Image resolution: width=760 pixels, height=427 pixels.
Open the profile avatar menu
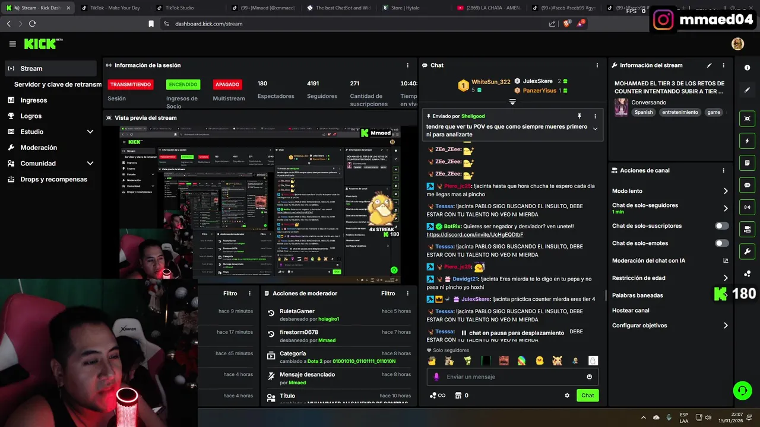click(737, 44)
